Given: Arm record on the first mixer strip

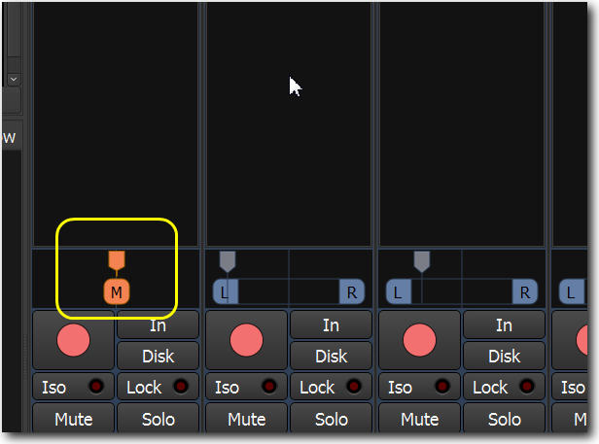Looking at the screenshot, I should (74, 340).
